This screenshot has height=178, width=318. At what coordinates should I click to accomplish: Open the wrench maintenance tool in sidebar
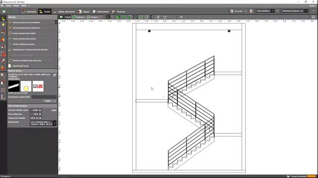[3, 61]
